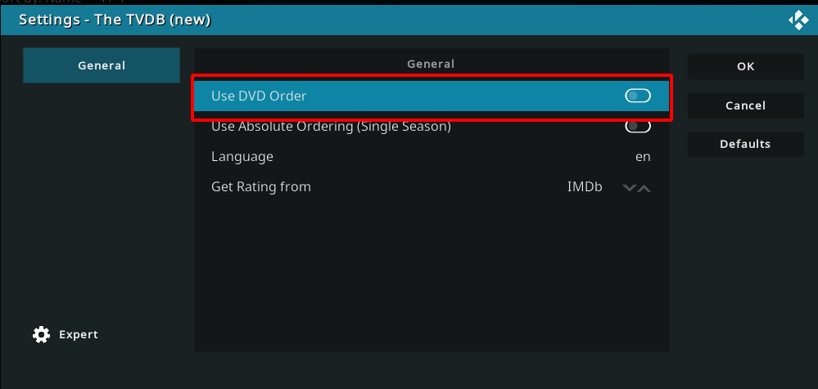Click the Kodi logo icon
Viewport: 818px width, 389px height.
pos(798,20)
